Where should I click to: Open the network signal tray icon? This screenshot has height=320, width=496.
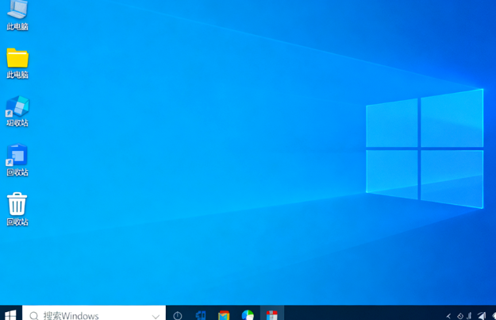tap(482, 315)
